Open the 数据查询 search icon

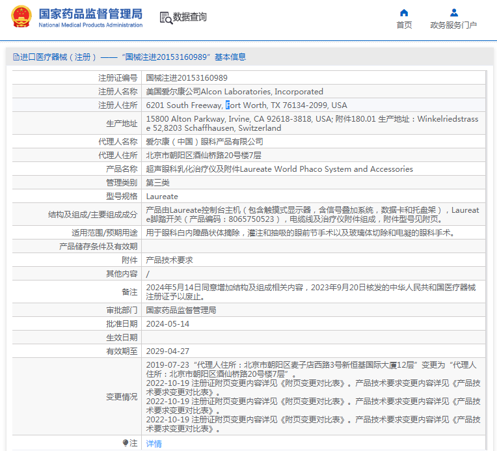[x=166, y=18]
